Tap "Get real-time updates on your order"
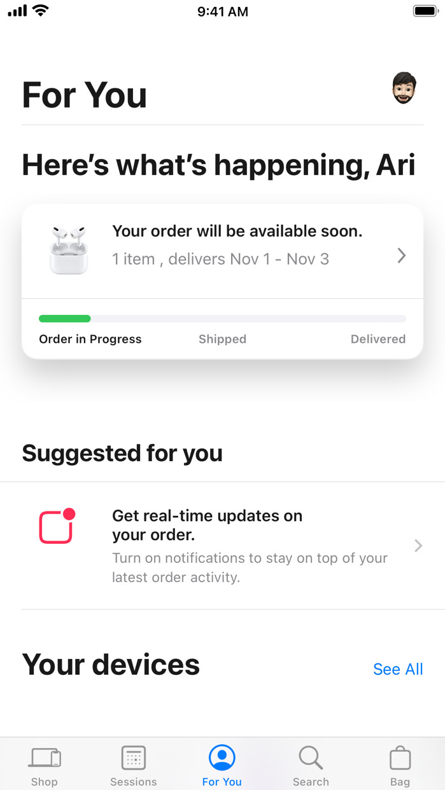Screen dimensions: 445x790 coord(207,525)
